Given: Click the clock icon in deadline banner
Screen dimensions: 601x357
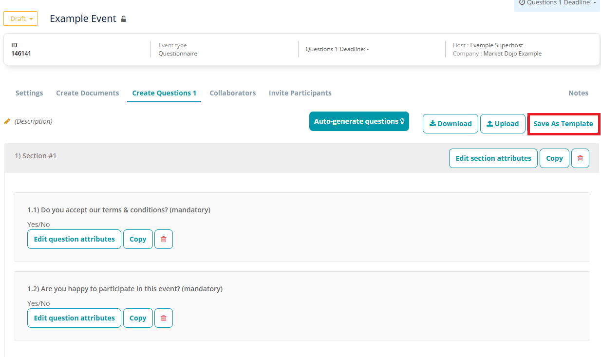Looking at the screenshot, I should (522, 2).
